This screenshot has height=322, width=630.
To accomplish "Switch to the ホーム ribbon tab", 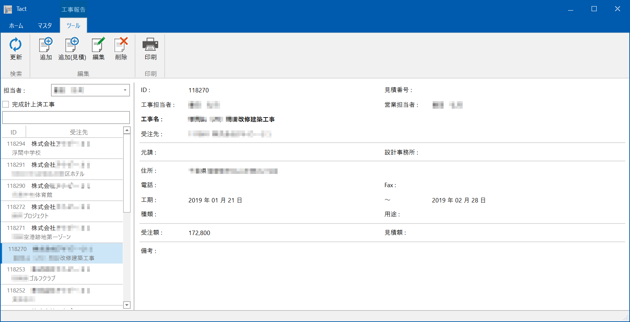I will (16, 25).
